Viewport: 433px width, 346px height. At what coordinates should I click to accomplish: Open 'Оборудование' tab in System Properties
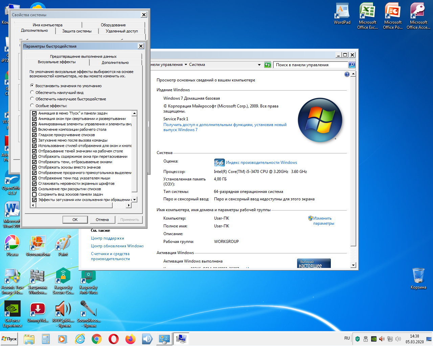tap(113, 25)
